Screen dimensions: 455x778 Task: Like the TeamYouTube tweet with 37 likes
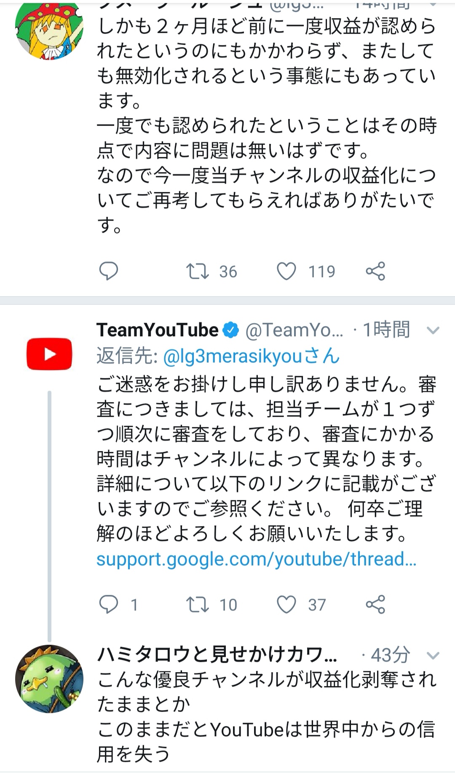coord(286,605)
